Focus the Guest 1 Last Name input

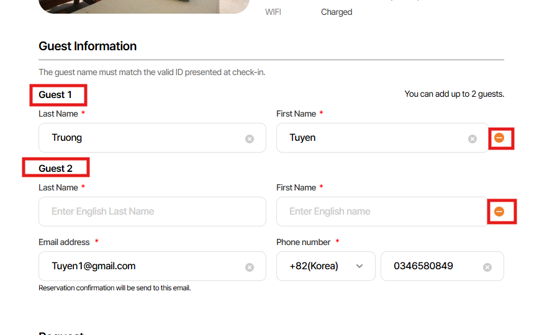pyautogui.click(x=143, y=138)
